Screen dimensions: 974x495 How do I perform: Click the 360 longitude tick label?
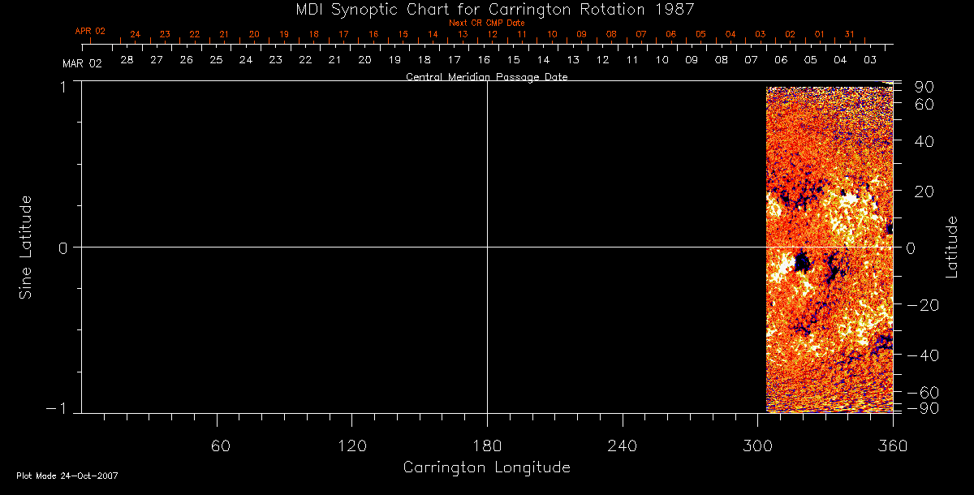(892, 445)
